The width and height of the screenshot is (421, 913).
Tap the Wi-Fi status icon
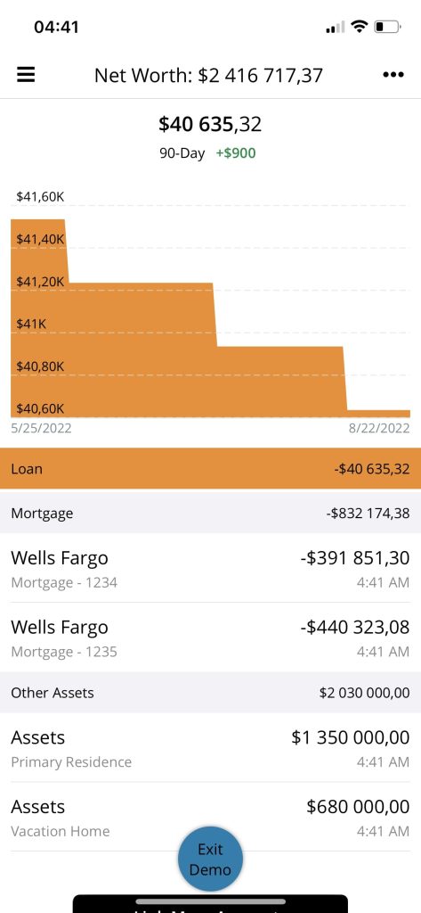(x=360, y=26)
